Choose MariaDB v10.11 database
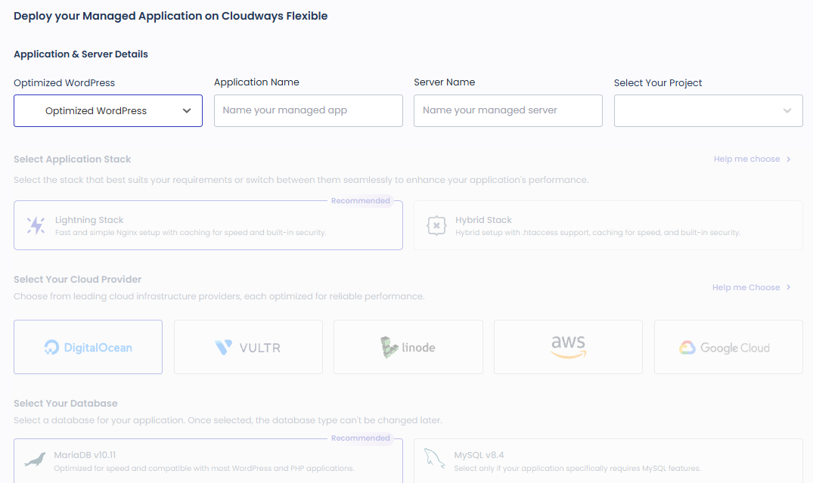Image resolution: width=813 pixels, height=483 pixels. [x=208, y=461]
